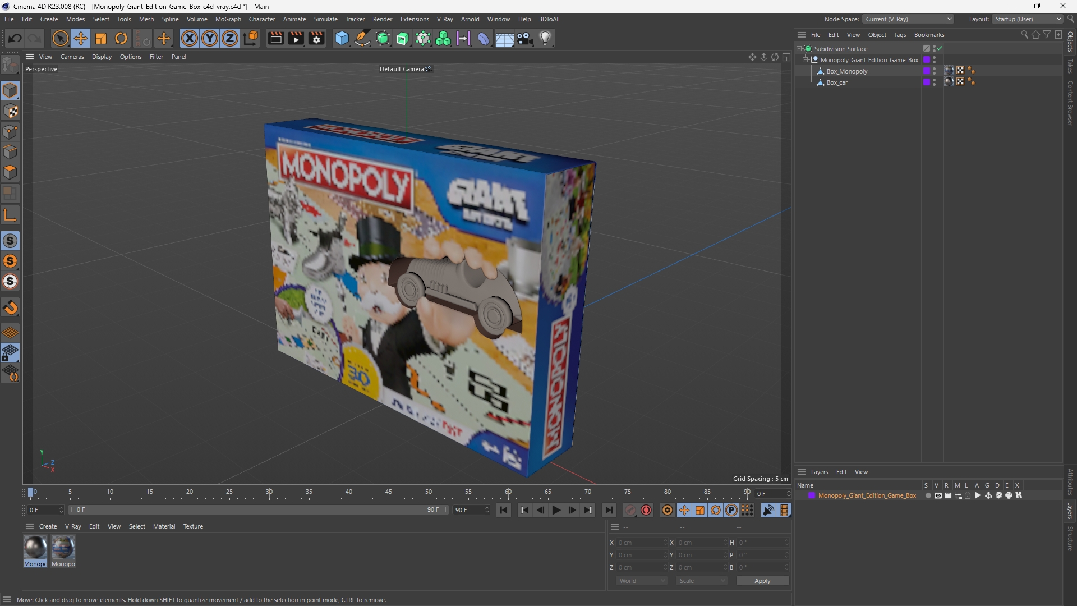Toggle viewport maximize layout icon
The image size is (1077, 606).
(x=786, y=57)
